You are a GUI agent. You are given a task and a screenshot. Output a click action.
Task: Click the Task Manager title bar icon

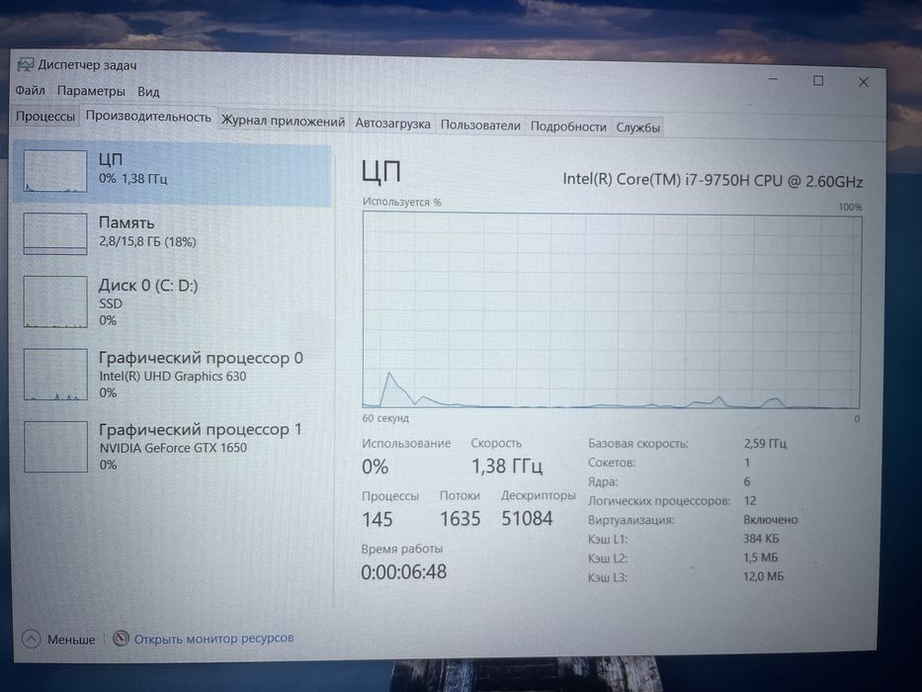point(26,64)
